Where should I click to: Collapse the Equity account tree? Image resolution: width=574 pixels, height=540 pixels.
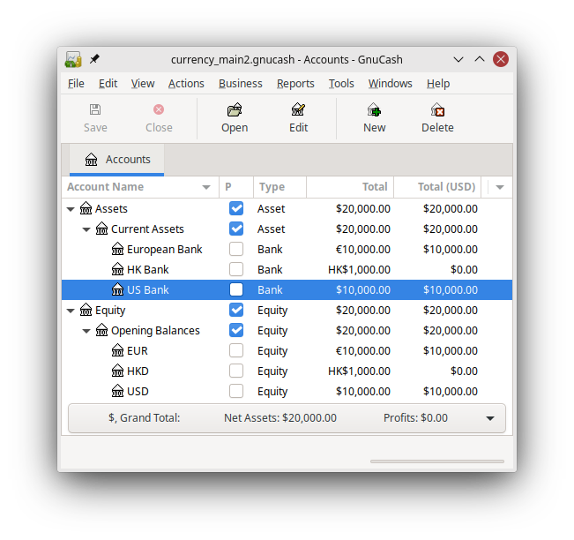click(x=71, y=311)
